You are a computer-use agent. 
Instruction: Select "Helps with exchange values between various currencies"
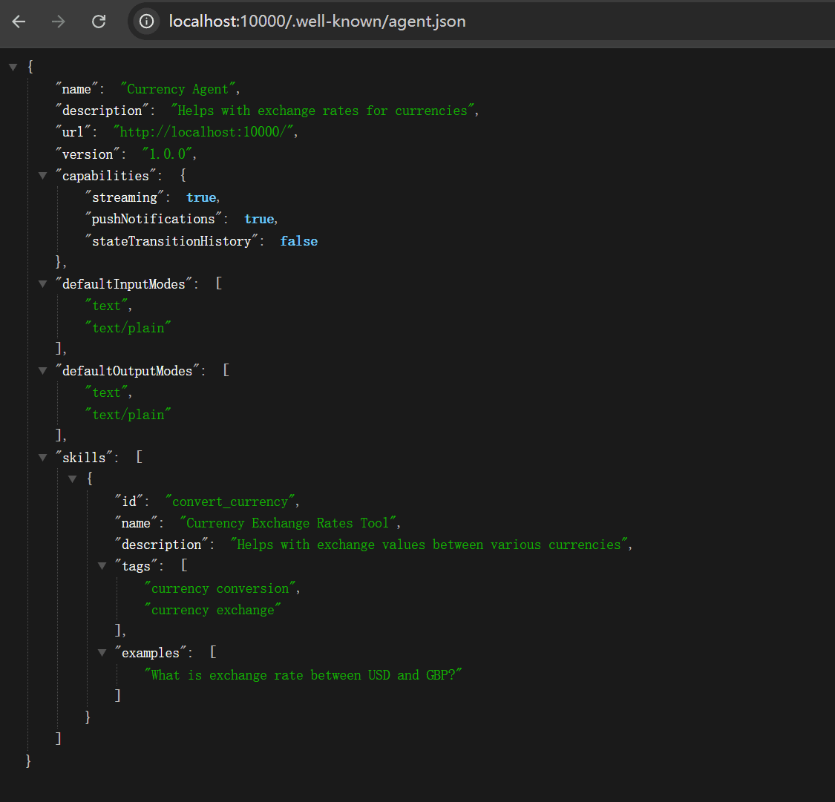point(429,545)
